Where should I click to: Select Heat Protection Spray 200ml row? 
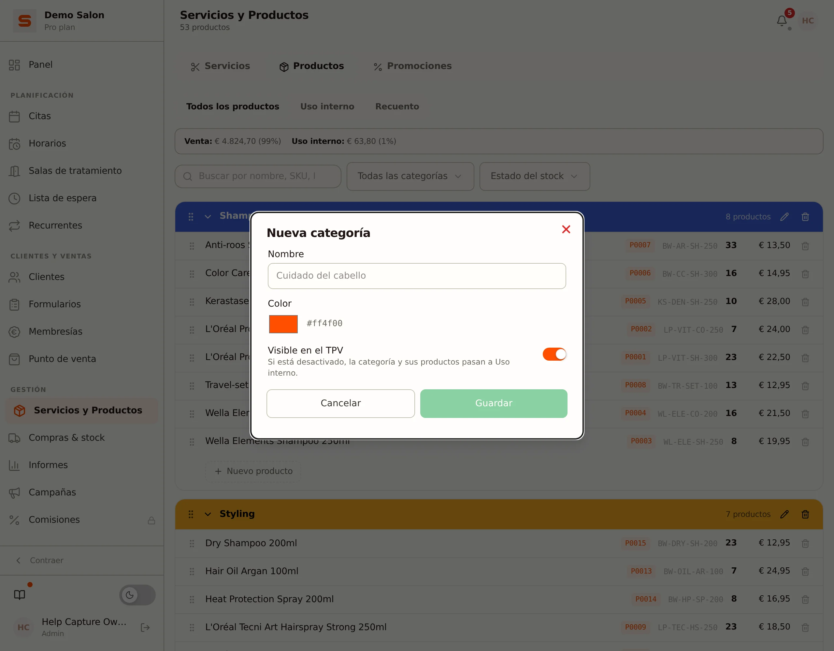(499, 599)
